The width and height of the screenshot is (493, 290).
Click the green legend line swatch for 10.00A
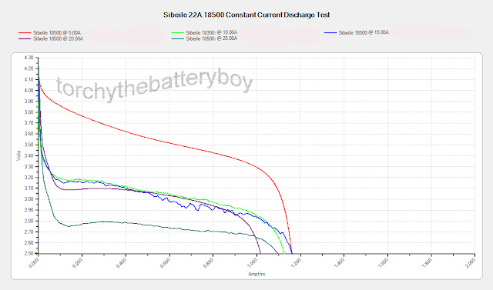(178, 32)
